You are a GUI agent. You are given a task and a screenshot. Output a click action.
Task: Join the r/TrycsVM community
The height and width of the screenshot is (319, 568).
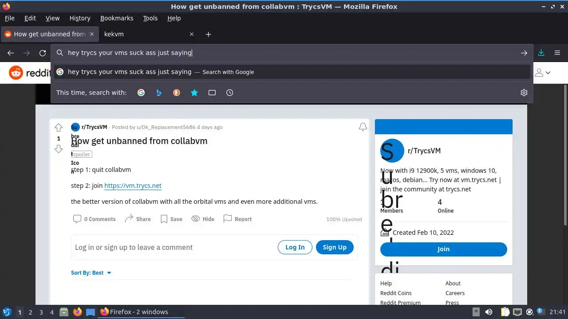(444, 249)
